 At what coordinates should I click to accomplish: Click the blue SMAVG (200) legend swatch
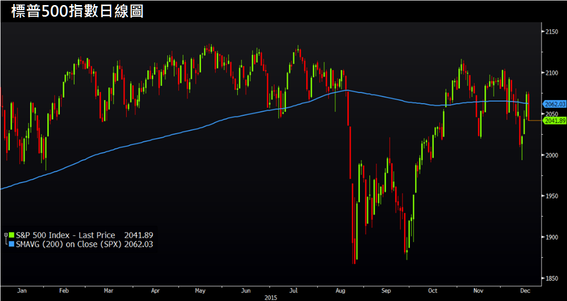(x=12, y=244)
